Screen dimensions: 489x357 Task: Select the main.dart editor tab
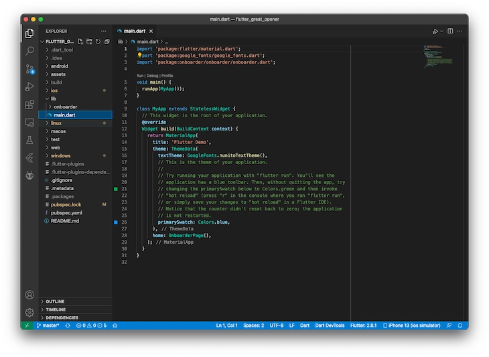tap(135, 31)
